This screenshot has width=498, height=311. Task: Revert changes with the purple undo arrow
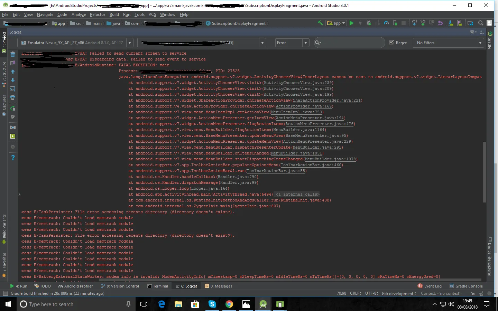pos(440,23)
